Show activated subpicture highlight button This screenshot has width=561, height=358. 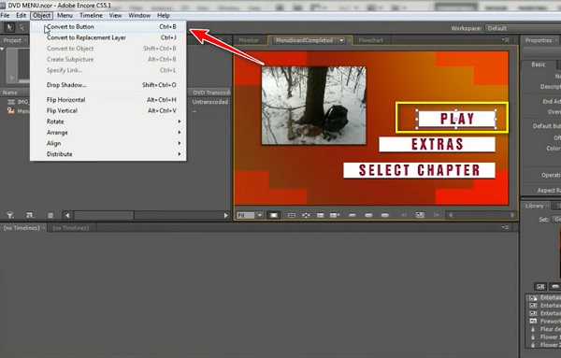[x=385, y=215]
